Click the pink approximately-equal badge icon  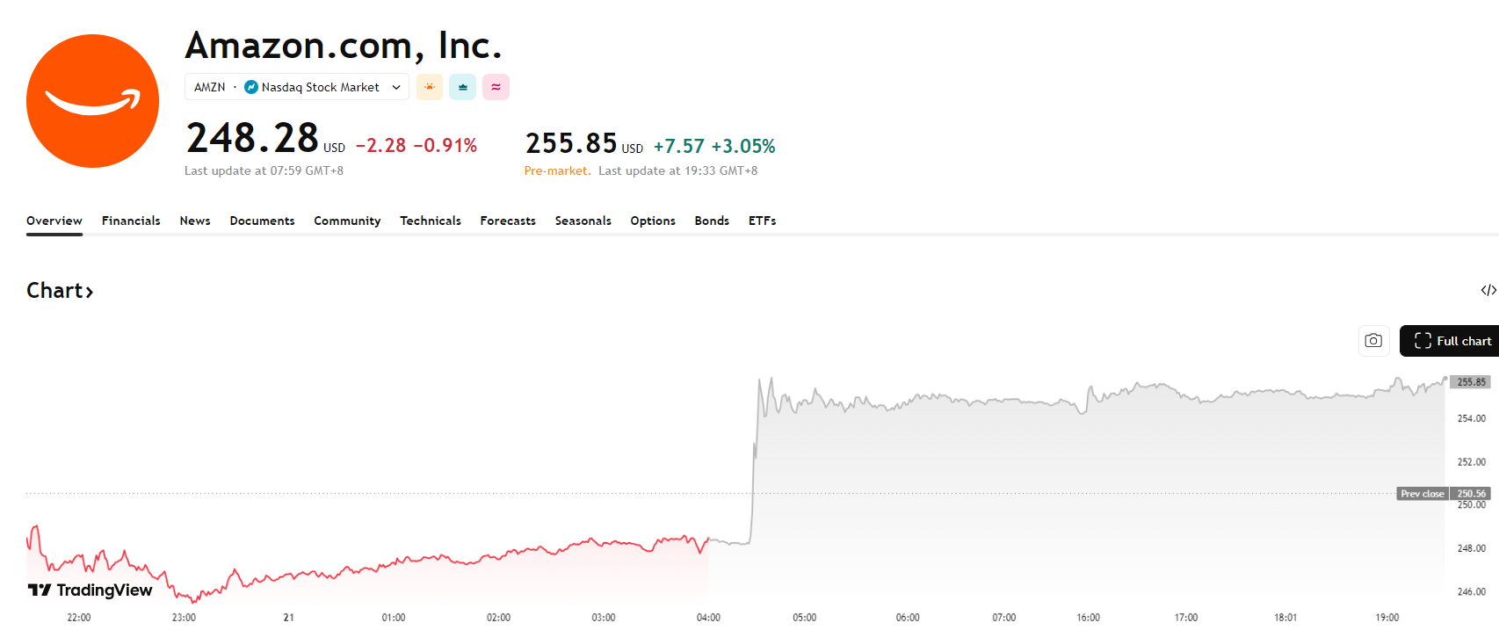point(496,87)
